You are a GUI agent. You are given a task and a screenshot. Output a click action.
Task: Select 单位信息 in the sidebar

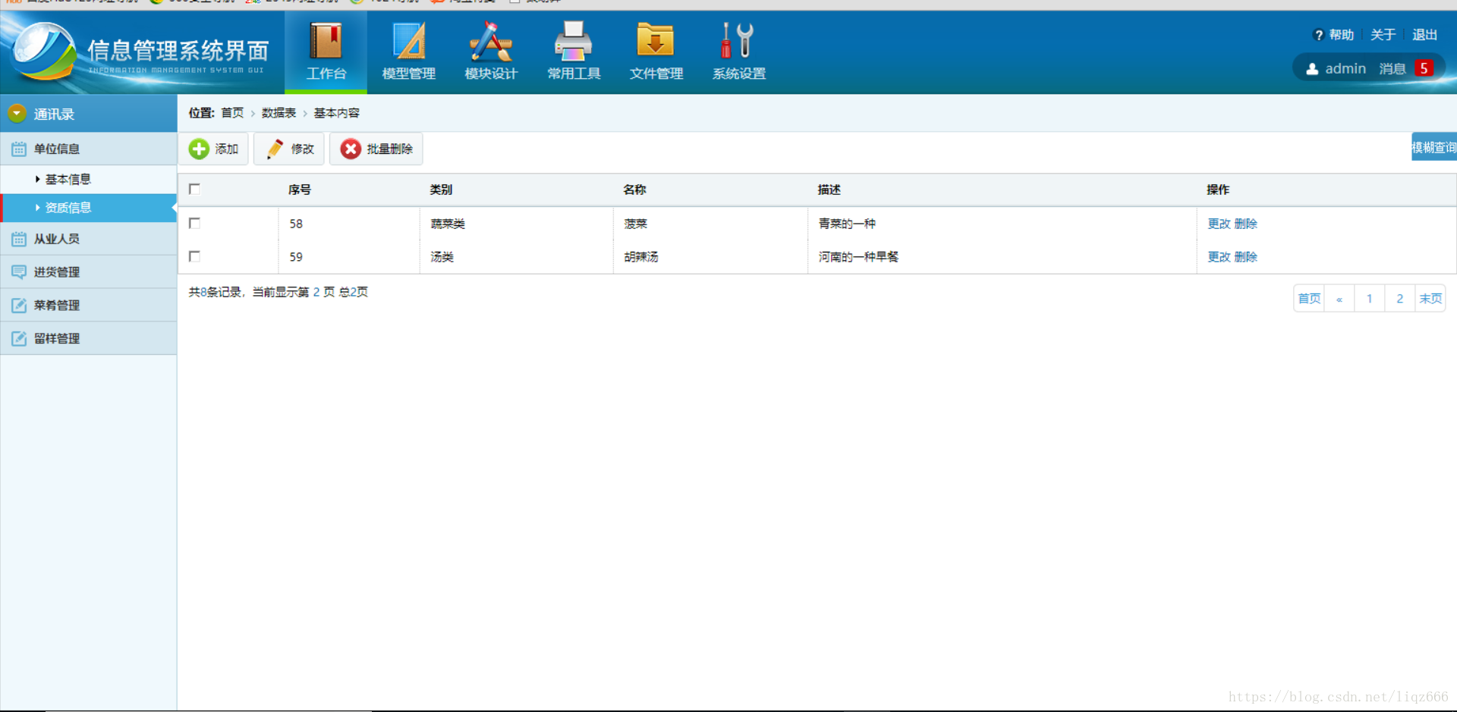point(88,149)
